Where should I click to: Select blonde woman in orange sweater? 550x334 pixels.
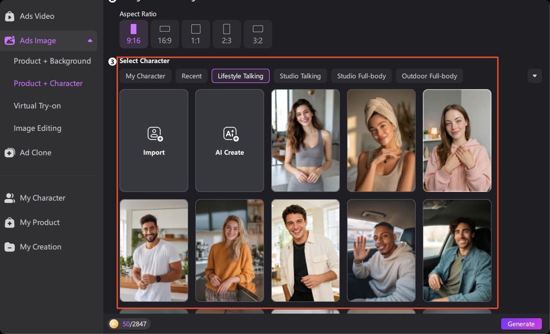tap(230, 250)
